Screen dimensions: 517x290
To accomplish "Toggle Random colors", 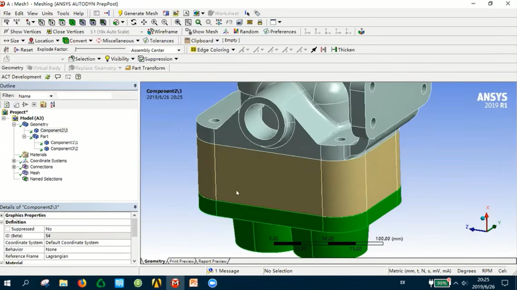I will [246, 31].
